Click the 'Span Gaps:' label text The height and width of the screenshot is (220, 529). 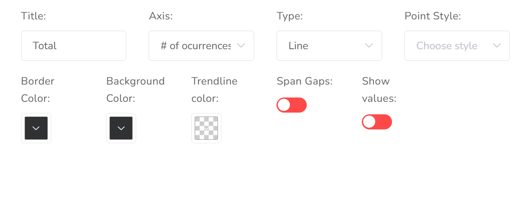coord(304,81)
